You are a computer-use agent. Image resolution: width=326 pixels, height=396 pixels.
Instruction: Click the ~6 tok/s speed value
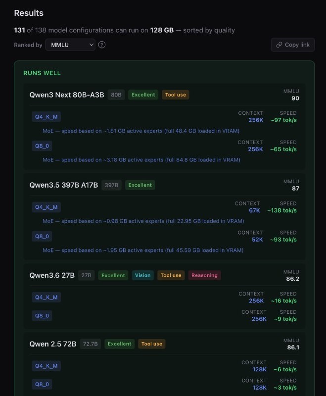(285, 369)
